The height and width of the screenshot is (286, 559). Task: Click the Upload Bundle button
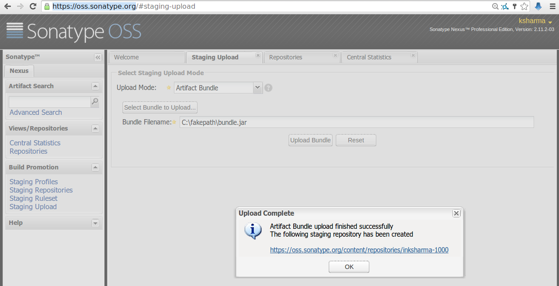[x=310, y=140]
